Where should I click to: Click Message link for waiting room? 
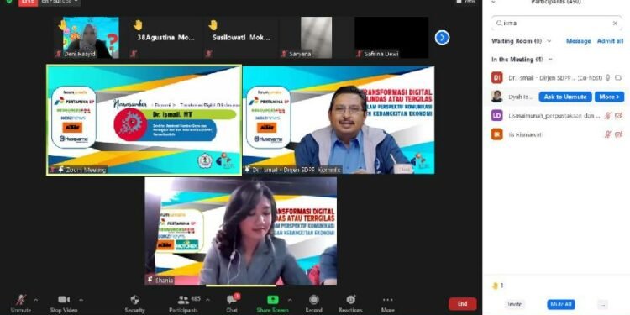pos(578,41)
